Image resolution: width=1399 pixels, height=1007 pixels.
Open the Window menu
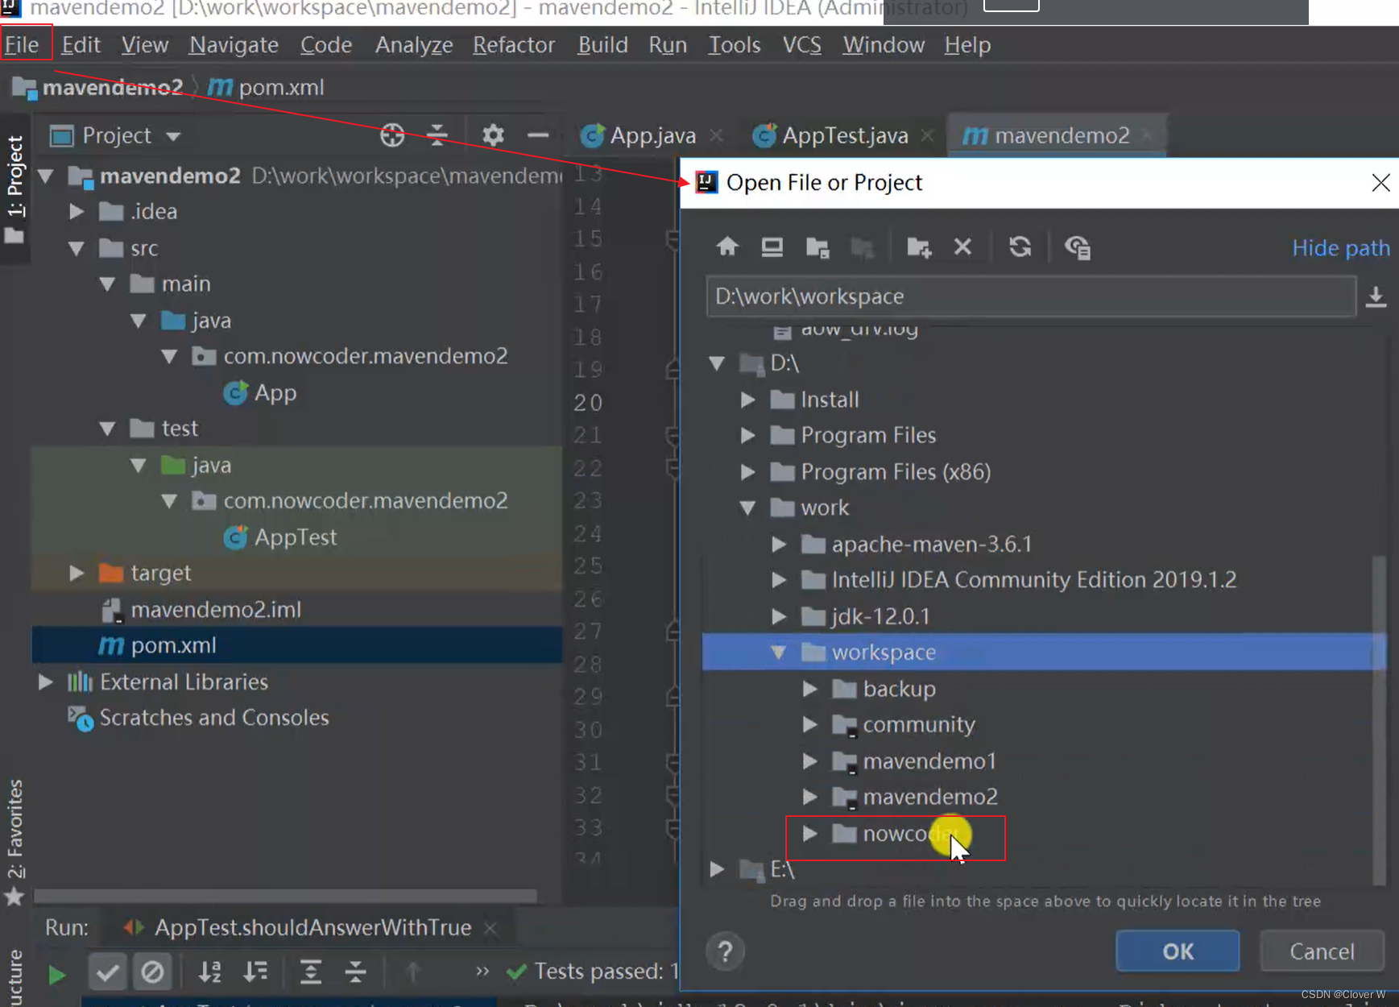coord(884,45)
